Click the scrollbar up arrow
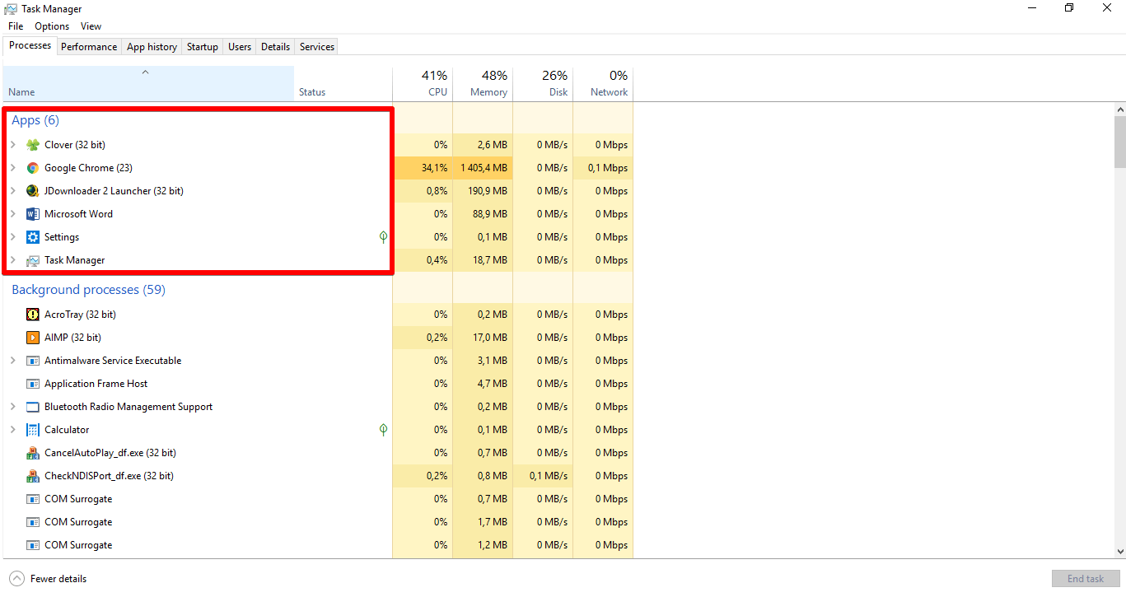1126x597 pixels. tap(1119, 108)
